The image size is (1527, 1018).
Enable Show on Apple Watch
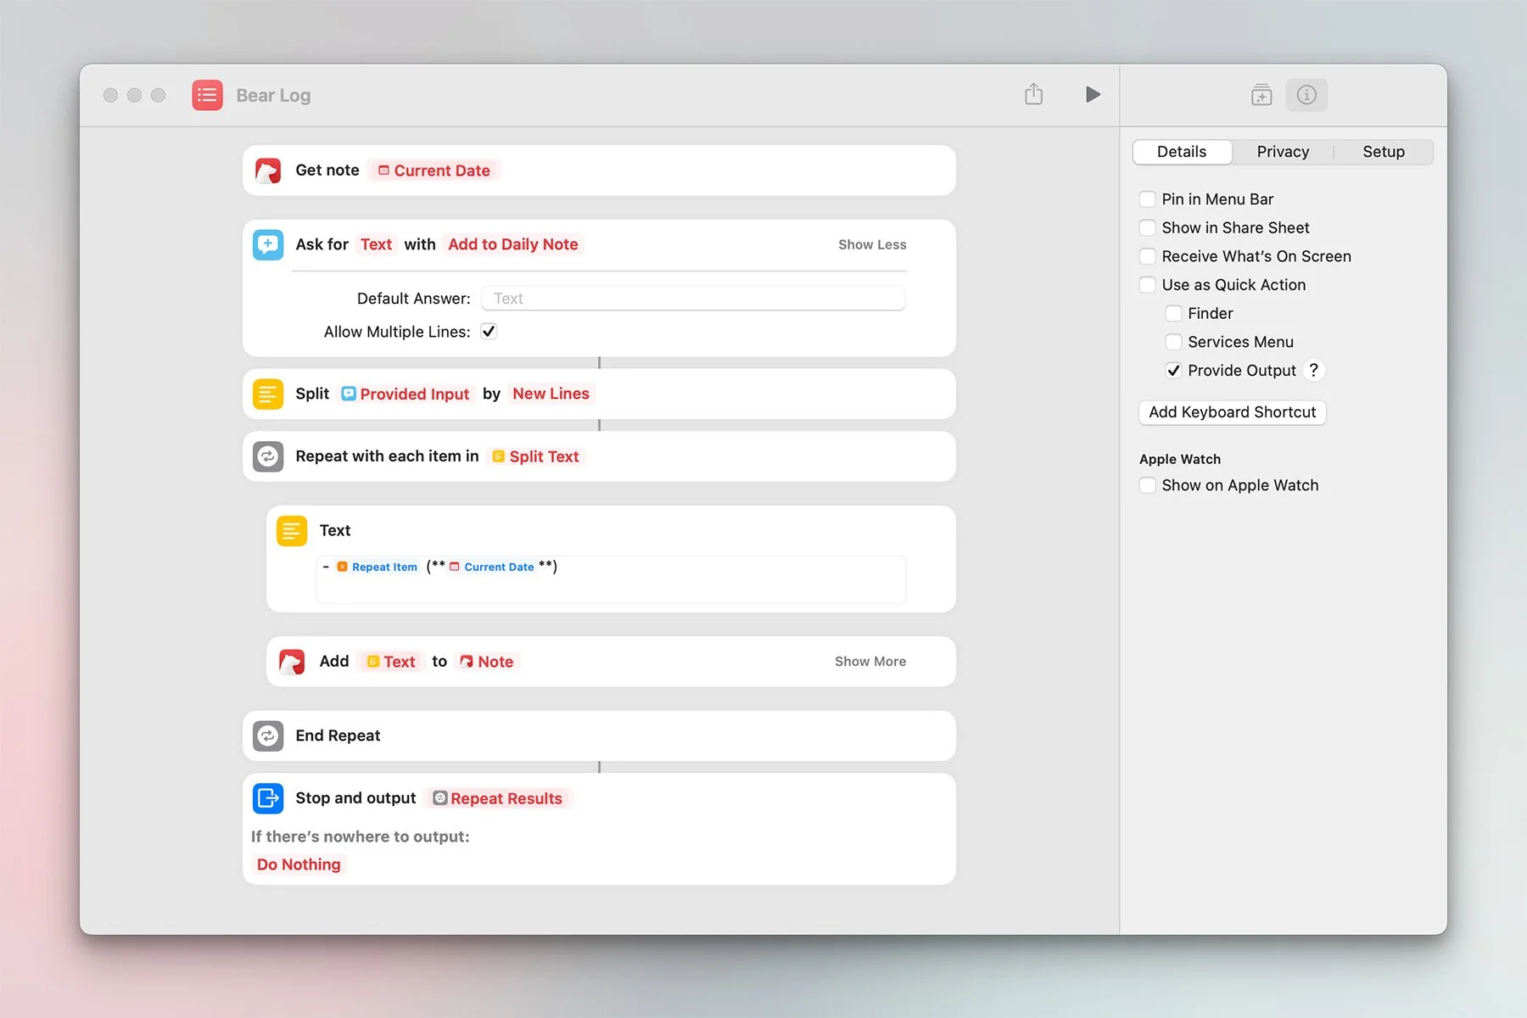click(1147, 485)
